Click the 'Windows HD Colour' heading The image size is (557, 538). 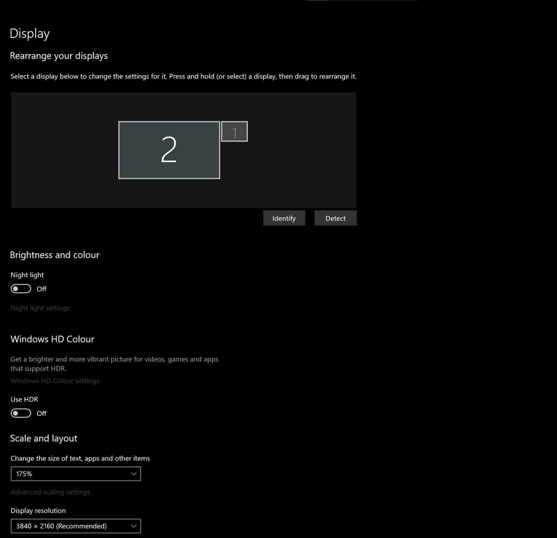point(52,339)
